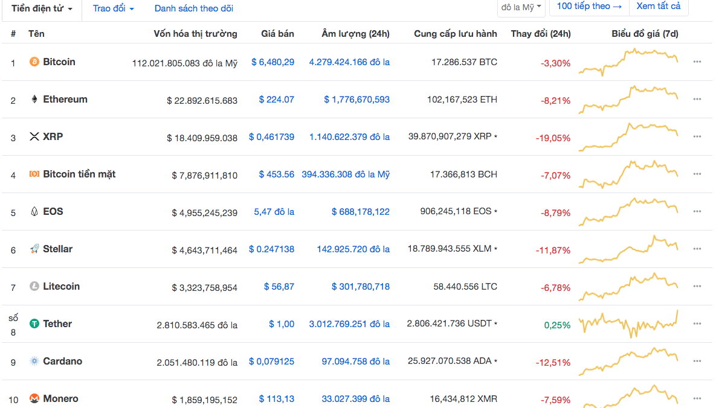Click XRP circulating supply 39.870,907,279 XRP
The height and width of the screenshot is (408, 719).
coord(450,136)
